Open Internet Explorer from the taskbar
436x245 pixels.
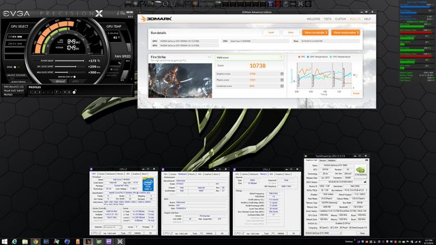coord(14,242)
